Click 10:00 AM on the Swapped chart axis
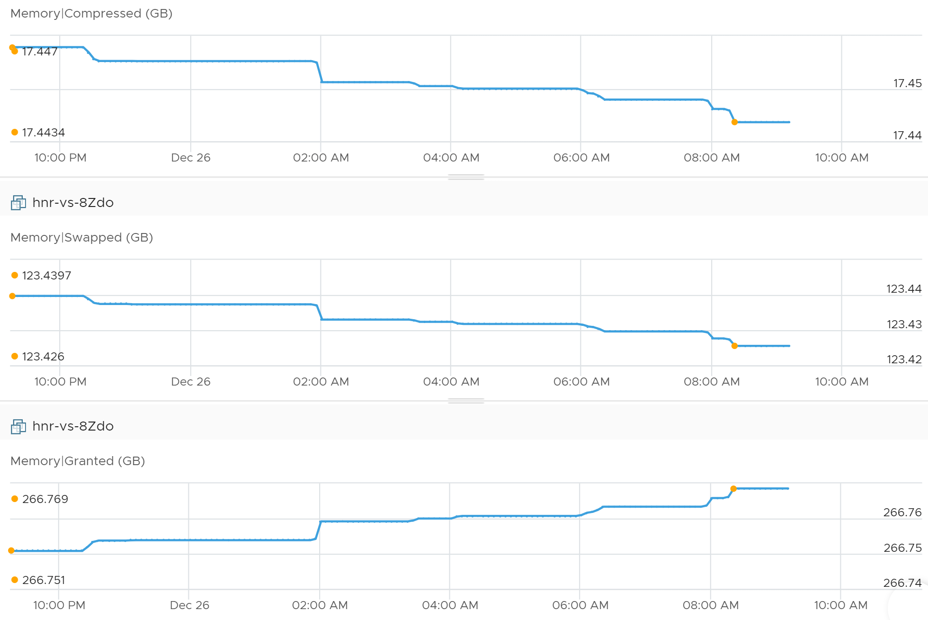The width and height of the screenshot is (928, 620). coord(842,382)
